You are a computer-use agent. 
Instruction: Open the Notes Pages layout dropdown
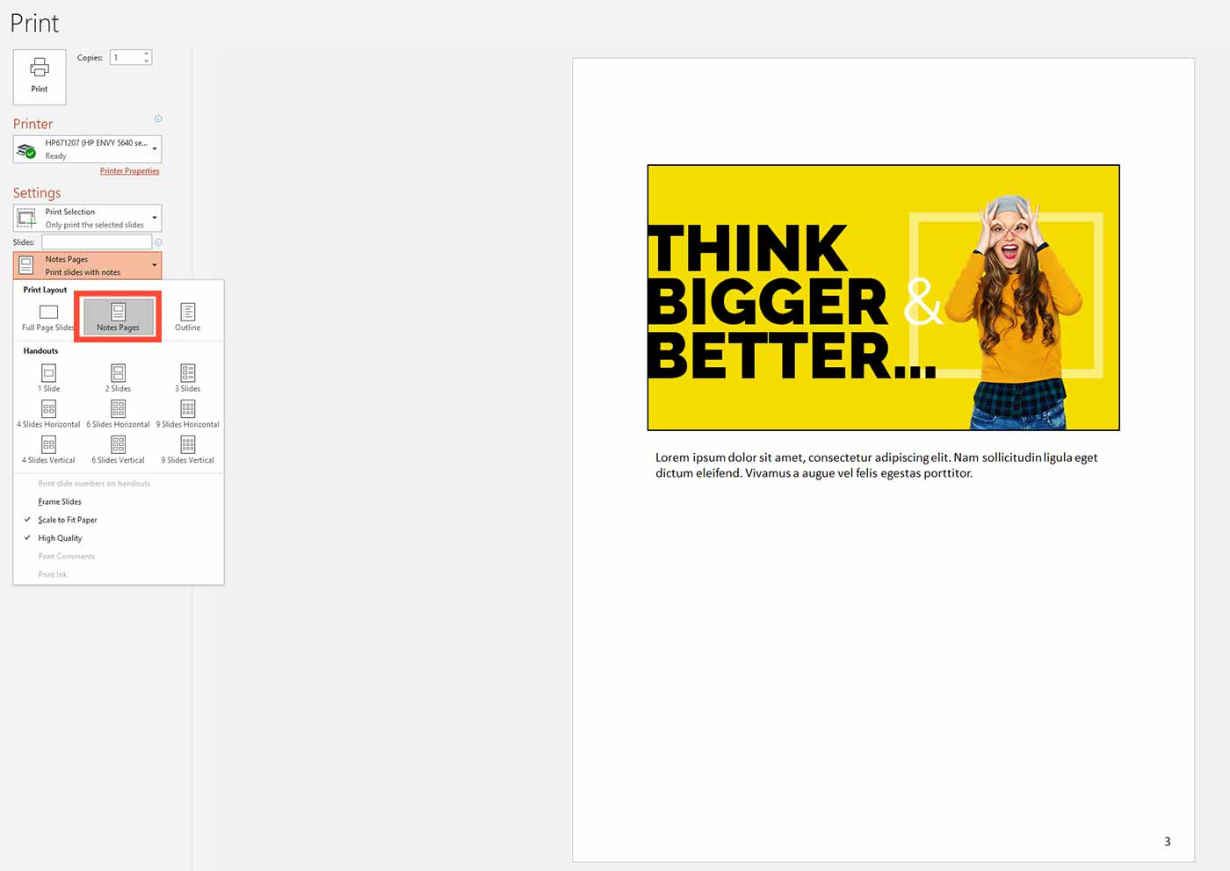(x=154, y=265)
